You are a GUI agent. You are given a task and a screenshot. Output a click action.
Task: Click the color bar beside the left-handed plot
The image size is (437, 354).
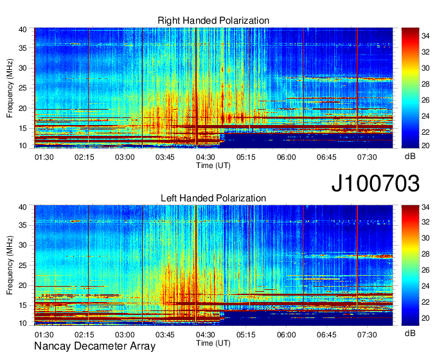(x=410, y=265)
